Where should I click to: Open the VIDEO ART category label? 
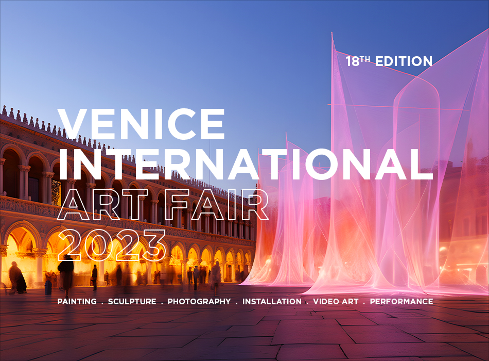coord(336,301)
